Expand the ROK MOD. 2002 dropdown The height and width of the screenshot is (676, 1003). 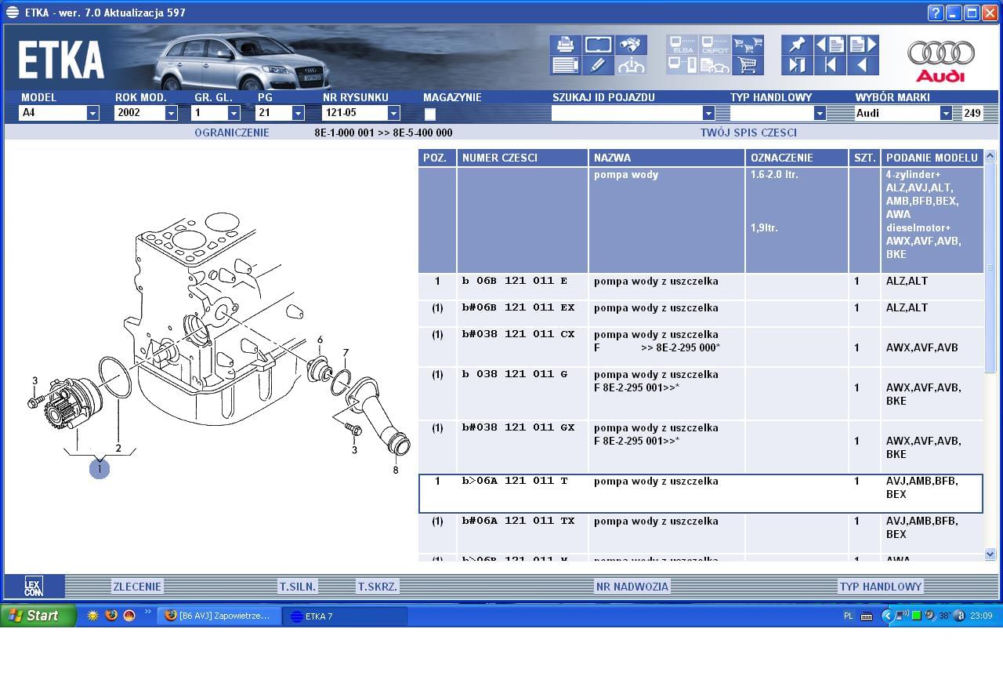coord(172,113)
